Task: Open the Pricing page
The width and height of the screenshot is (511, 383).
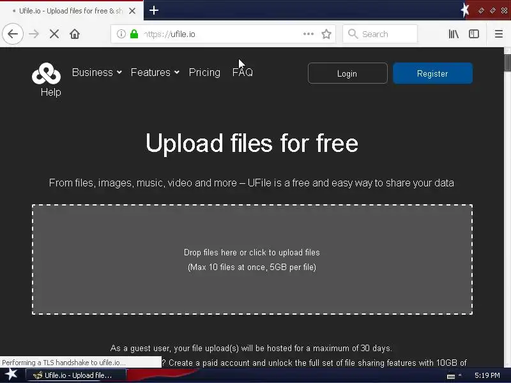Action: click(204, 72)
